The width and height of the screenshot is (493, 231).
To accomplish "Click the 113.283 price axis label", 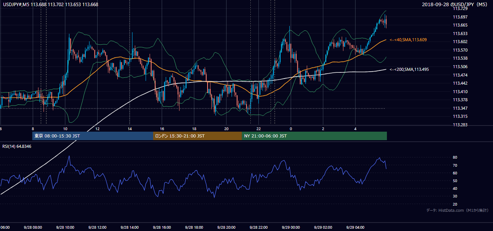I will [x=461, y=125].
